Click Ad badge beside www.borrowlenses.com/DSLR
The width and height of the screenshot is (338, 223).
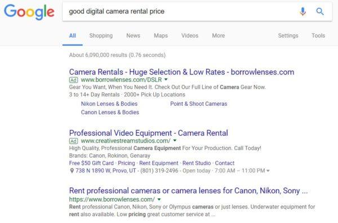[73, 80]
